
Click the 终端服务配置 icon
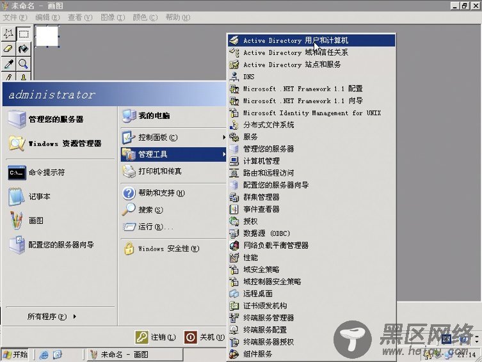coord(234,329)
